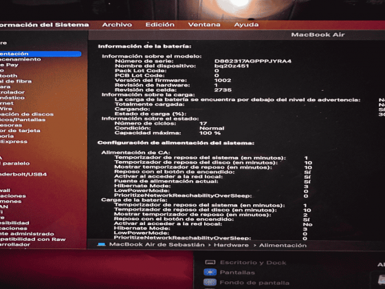Select the Controlador sidebar row
Viewport: 385px width, 289px height.
12,92
